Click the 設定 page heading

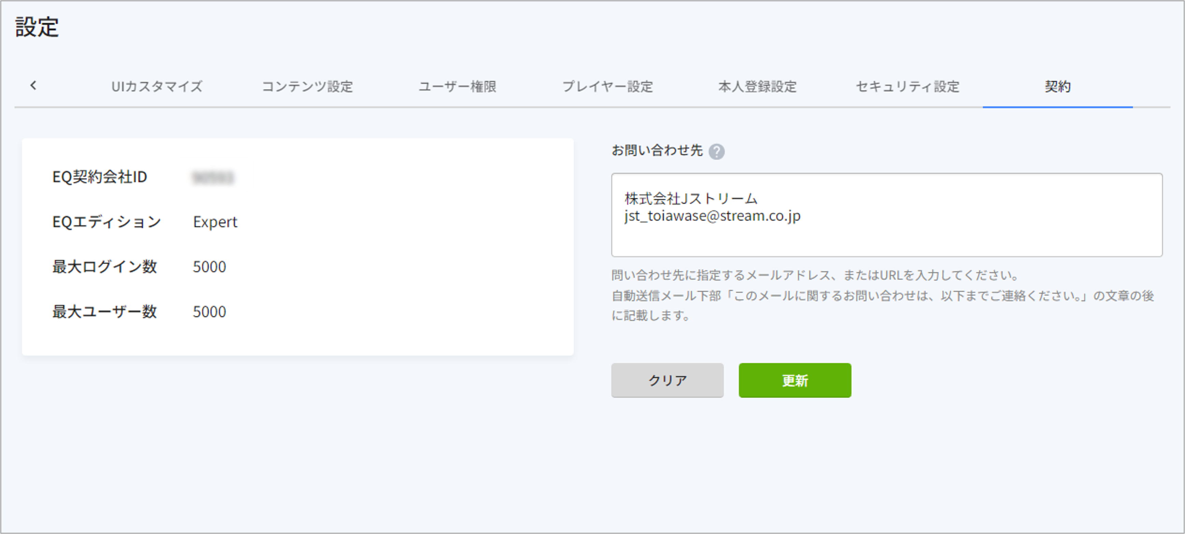[x=37, y=27]
